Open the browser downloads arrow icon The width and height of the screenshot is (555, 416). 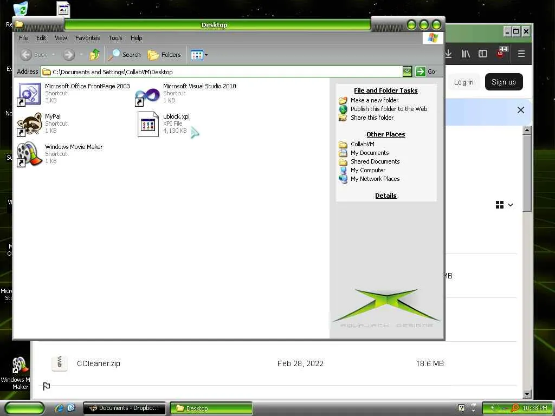click(x=448, y=54)
